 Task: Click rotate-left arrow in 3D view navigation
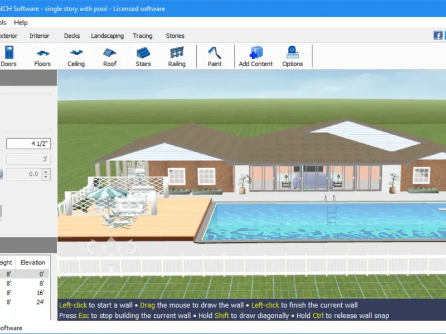[91, 247]
